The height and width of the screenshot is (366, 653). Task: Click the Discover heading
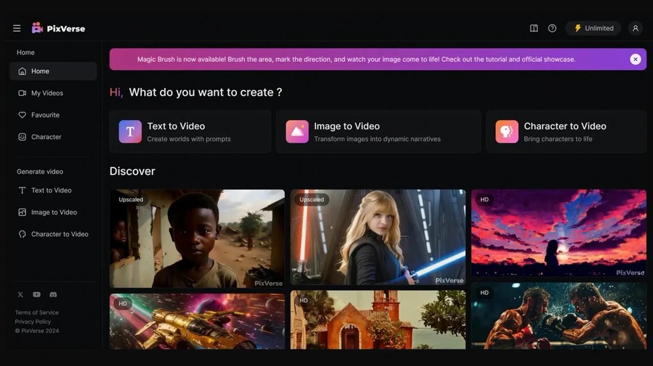pos(132,171)
